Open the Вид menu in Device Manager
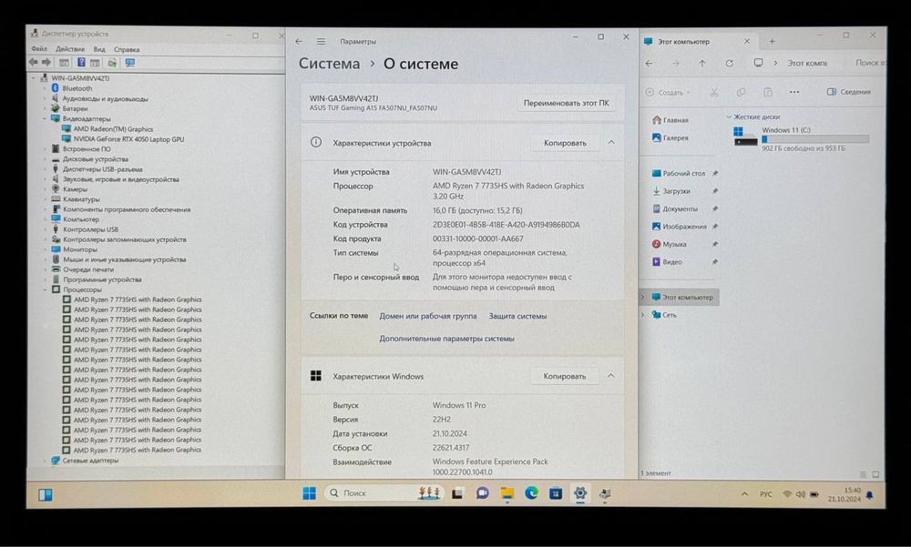The width and height of the screenshot is (911, 547). [x=99, y=49]
